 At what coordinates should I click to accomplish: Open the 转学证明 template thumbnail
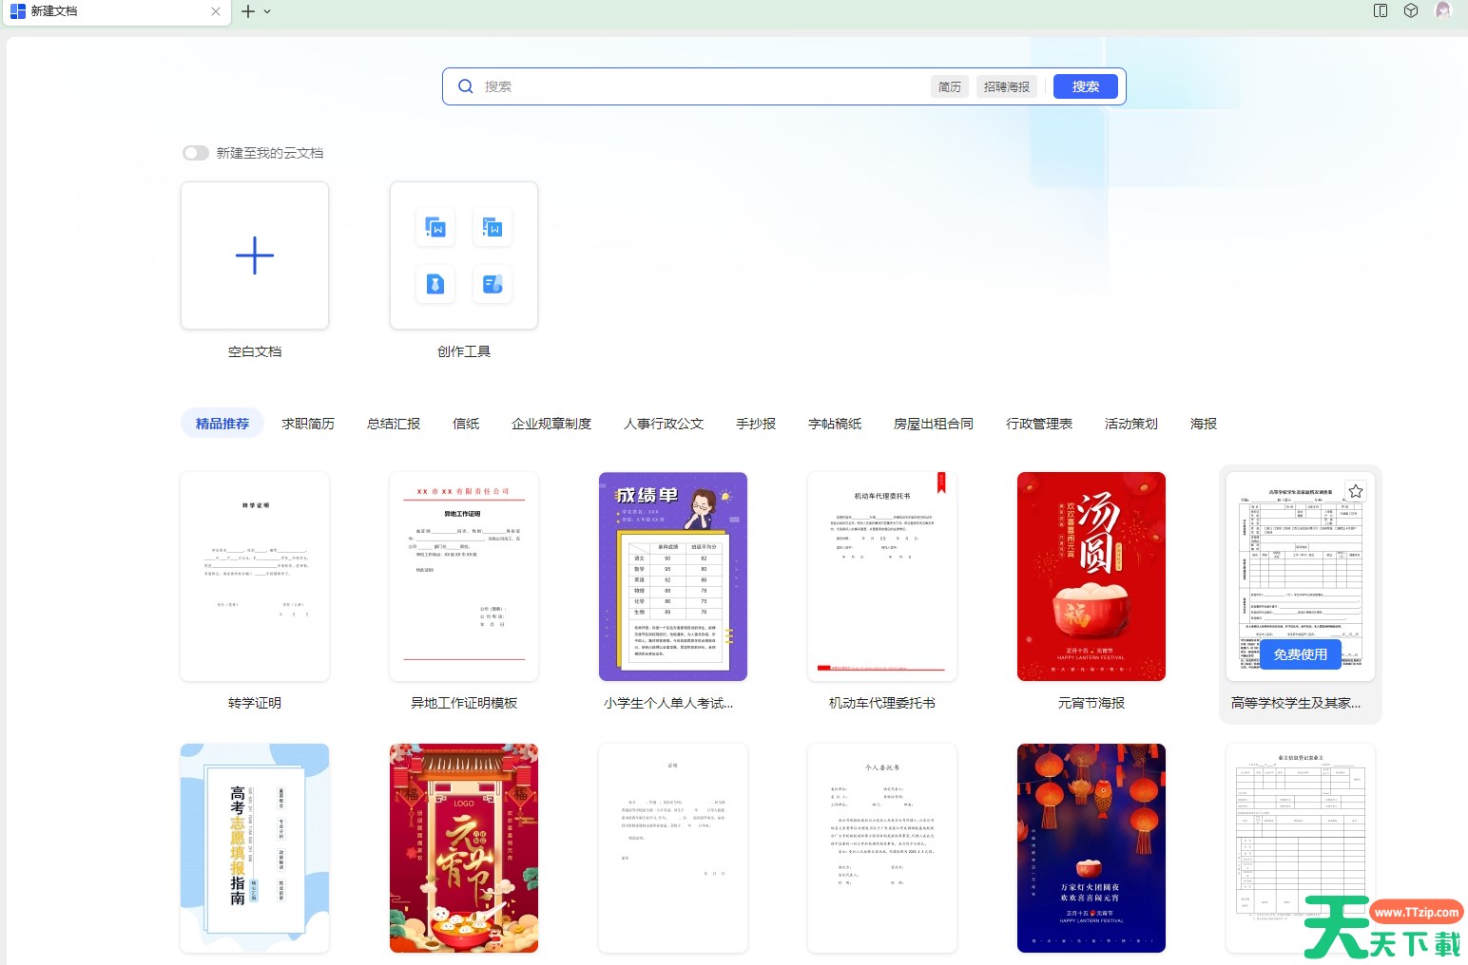pyautogui.click(x=255, y=577)
